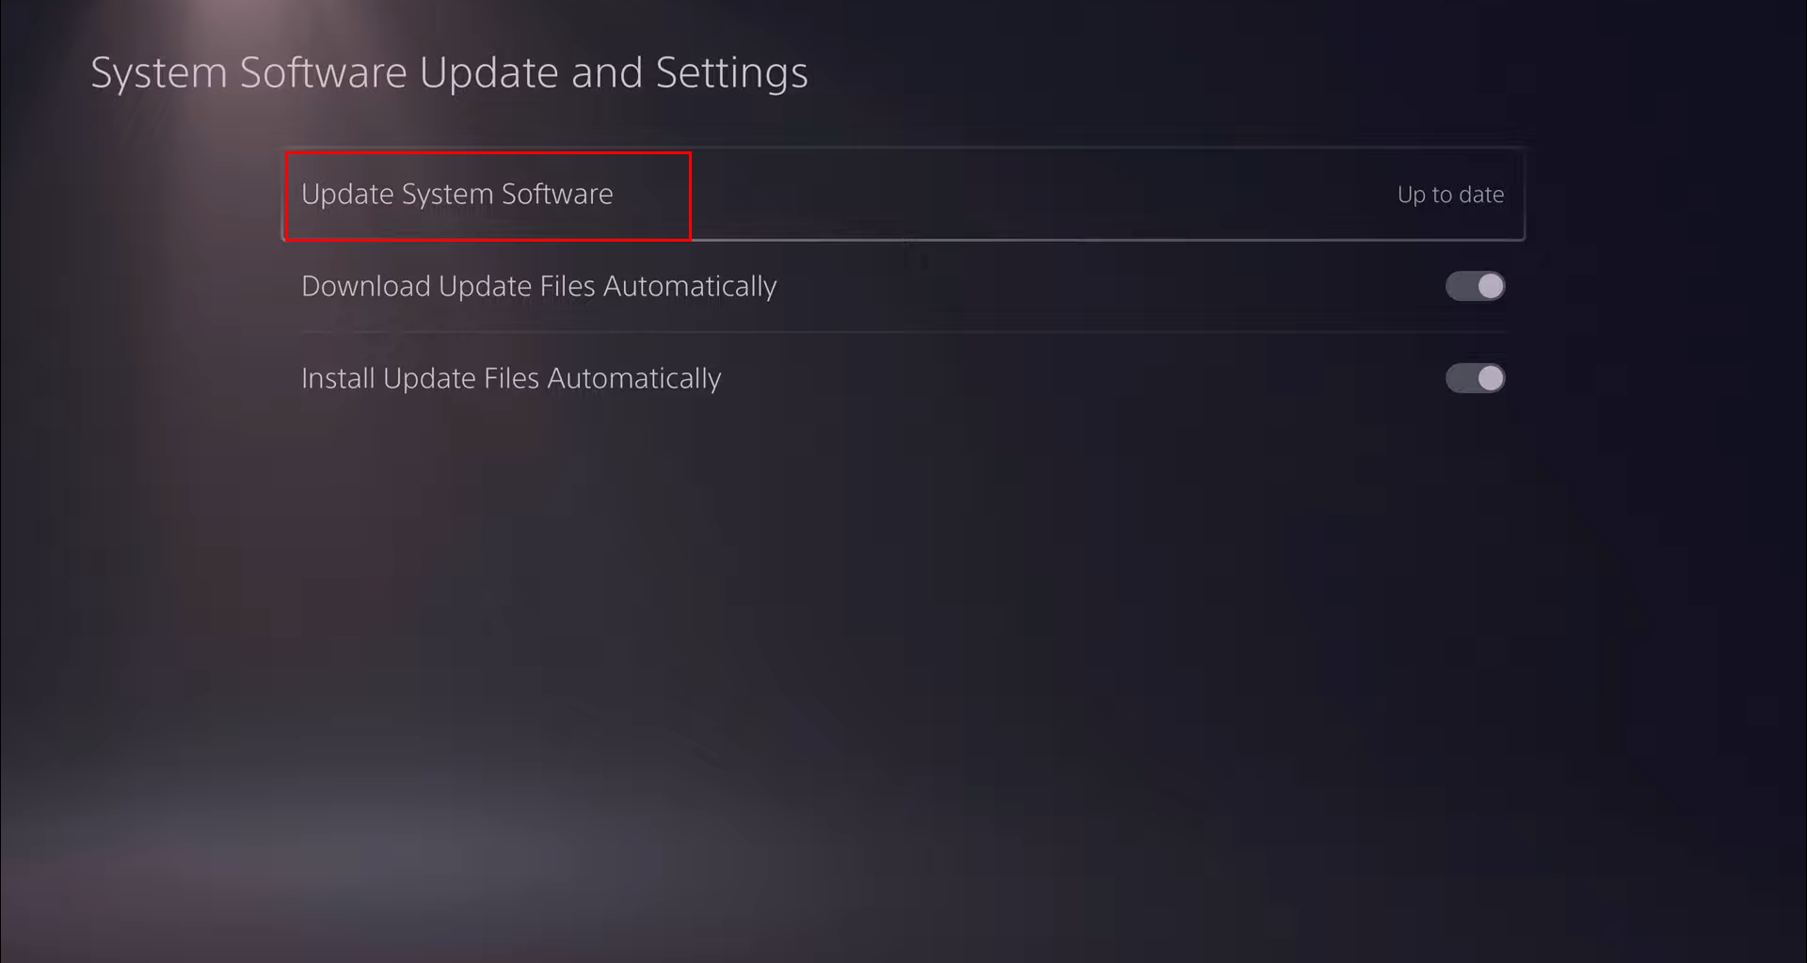Click the word 'Settings' in the page heading

point(731,72)
